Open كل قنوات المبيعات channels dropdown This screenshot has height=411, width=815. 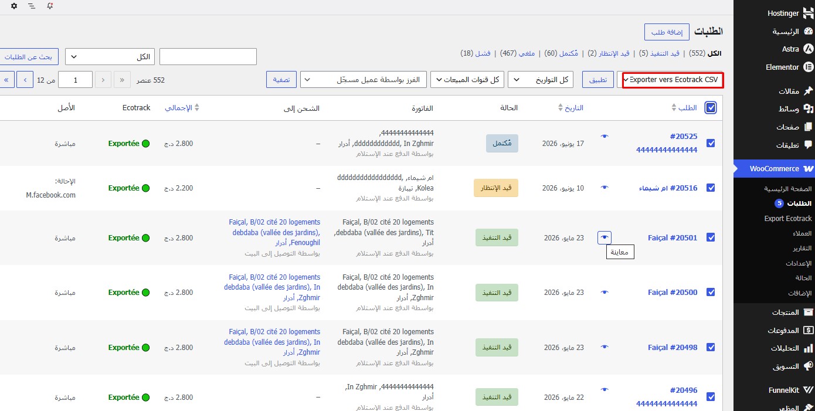pos(466,80)
